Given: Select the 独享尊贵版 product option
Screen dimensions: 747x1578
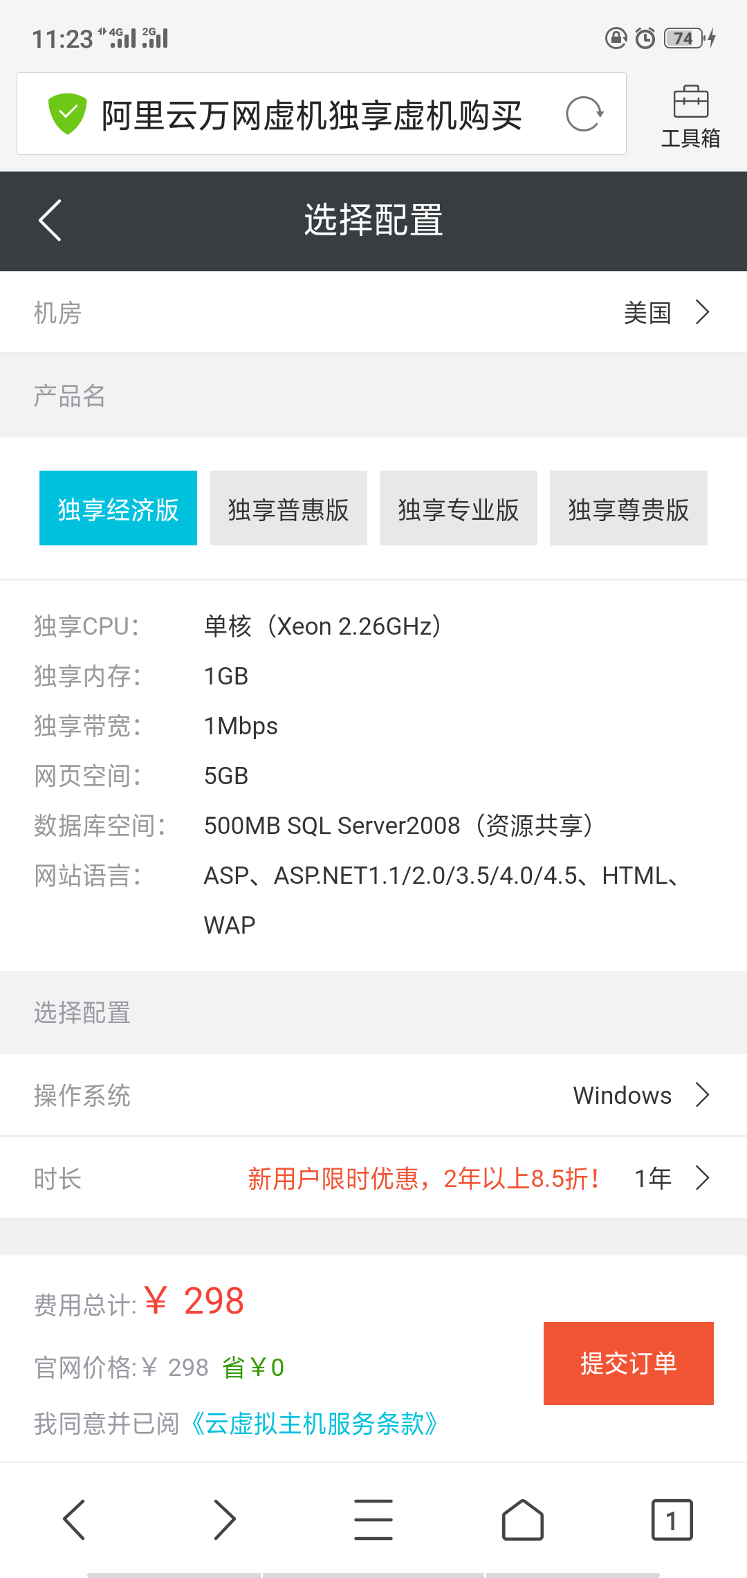Looking at the screenshot, I should point(629,508).
